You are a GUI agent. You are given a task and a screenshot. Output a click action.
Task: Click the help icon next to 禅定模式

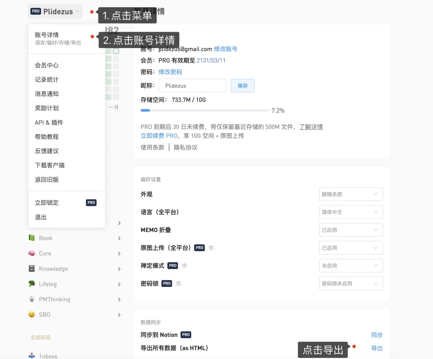pos(184,266)
